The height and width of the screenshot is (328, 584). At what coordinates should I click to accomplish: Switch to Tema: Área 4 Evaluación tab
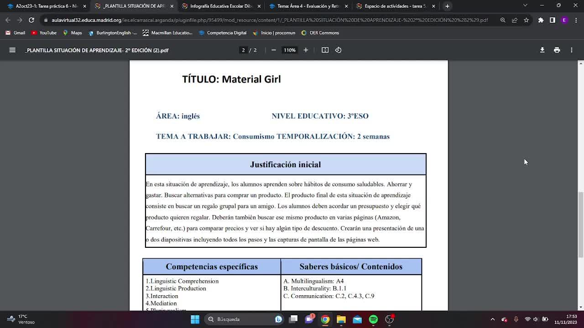pyautogui.click(x=308, y=6)
